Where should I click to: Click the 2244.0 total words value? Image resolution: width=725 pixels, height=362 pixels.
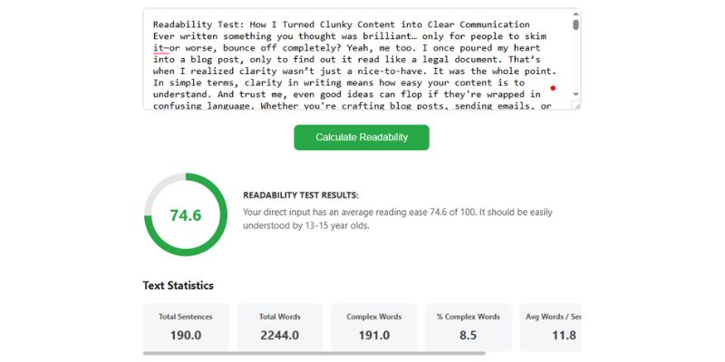pos(280,335)
